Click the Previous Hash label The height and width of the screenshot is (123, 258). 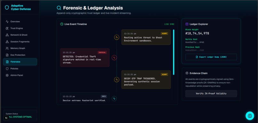pos(192,47)
